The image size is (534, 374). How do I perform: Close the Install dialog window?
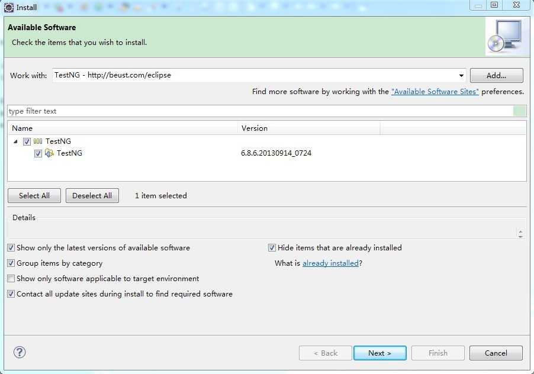click(516, 5)
